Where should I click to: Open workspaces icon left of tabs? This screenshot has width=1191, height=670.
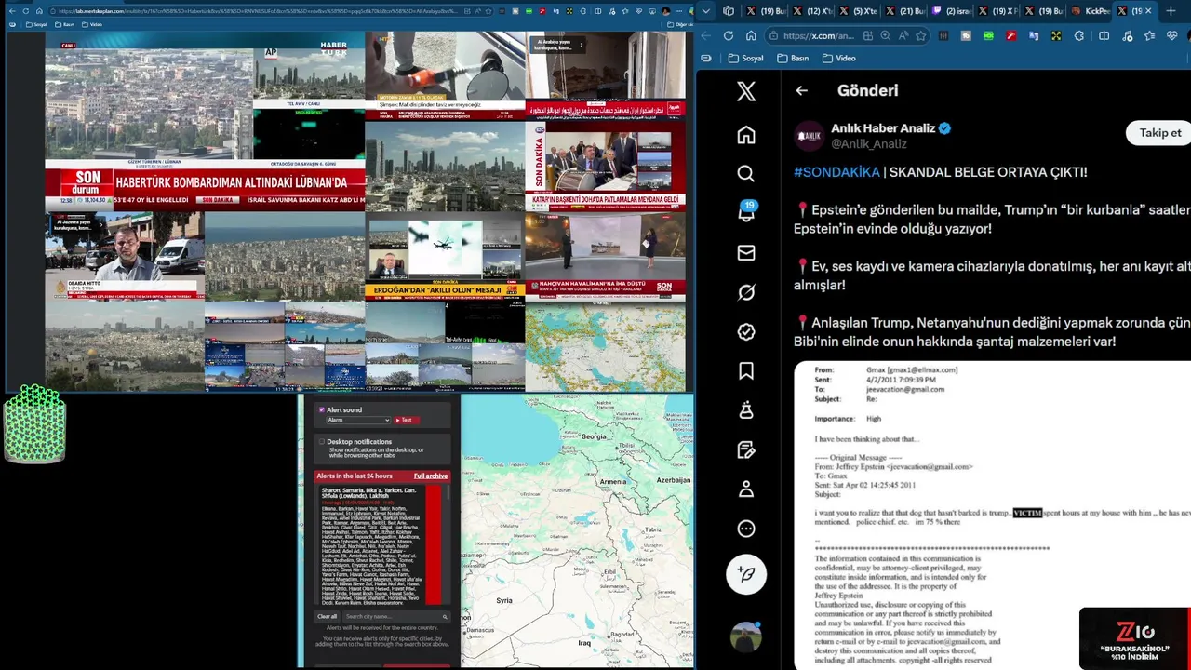pos(729,11)
